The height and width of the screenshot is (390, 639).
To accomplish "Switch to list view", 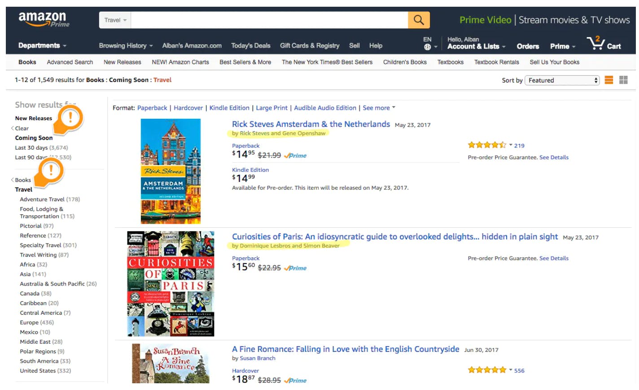I will click(608, 80).
